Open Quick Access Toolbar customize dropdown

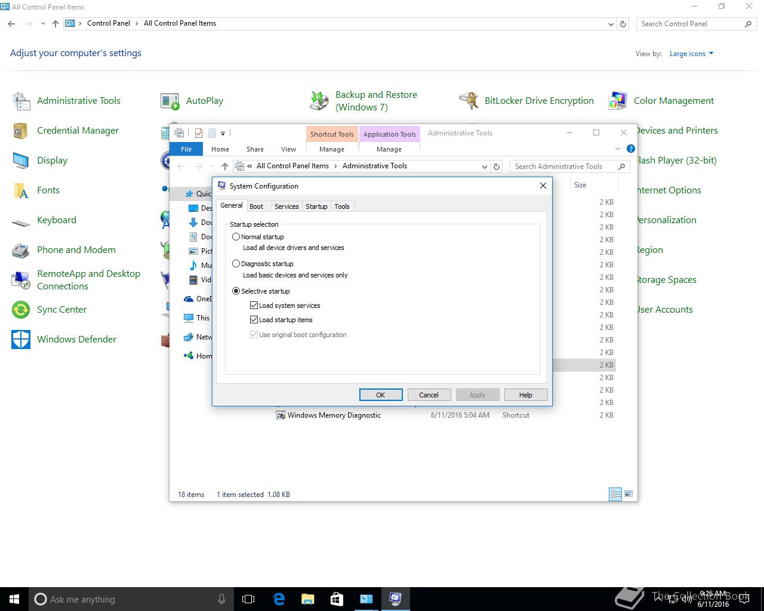223,133
